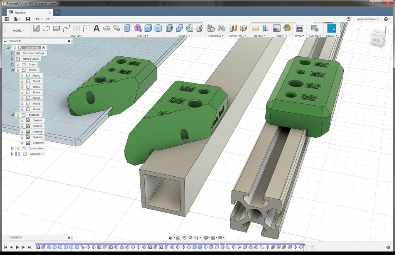The width and height of the screenshot is (395, 255).
Task: Toggle visibility of Sketch1
Action: coord(22,120)
